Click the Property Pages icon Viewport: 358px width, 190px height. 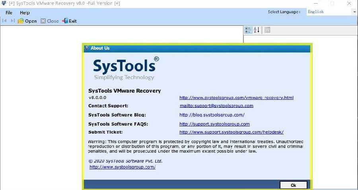[267, 30]
